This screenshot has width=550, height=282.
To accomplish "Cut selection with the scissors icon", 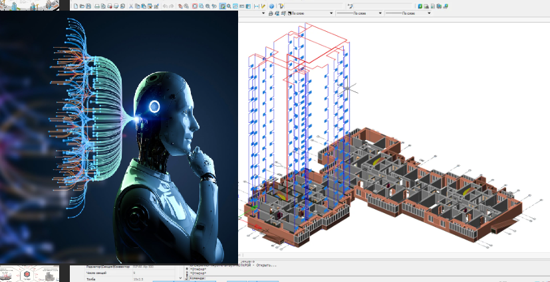I will point(131,6).
